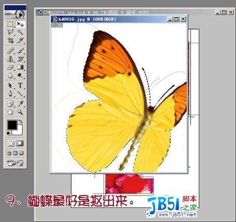
Task: Close the hd0010.jpg document window
Action: coord(183,19)
